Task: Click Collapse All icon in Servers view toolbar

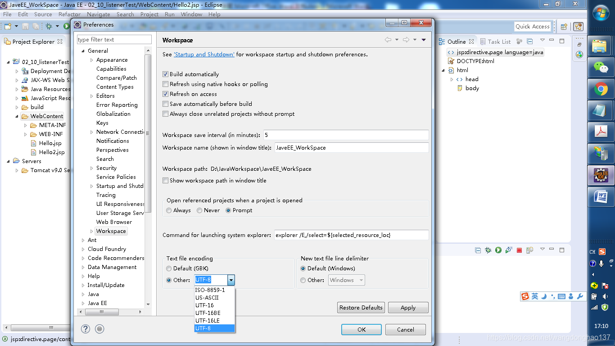Action: pyautogui.click(x=478, y=250)
